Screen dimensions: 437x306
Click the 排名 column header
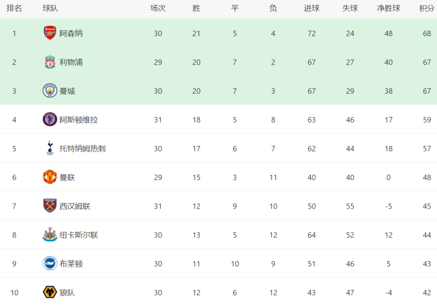tap(14, 8)
